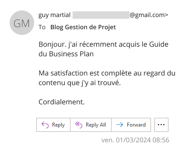
Task: Click the Reply button label
Action: pos(58,125)
